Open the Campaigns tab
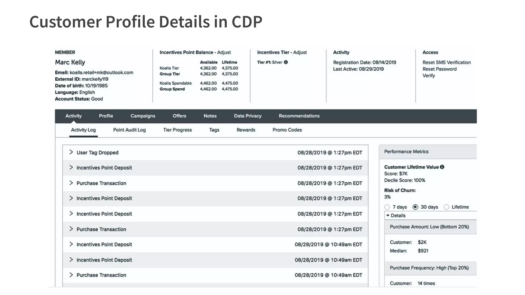 143,116
